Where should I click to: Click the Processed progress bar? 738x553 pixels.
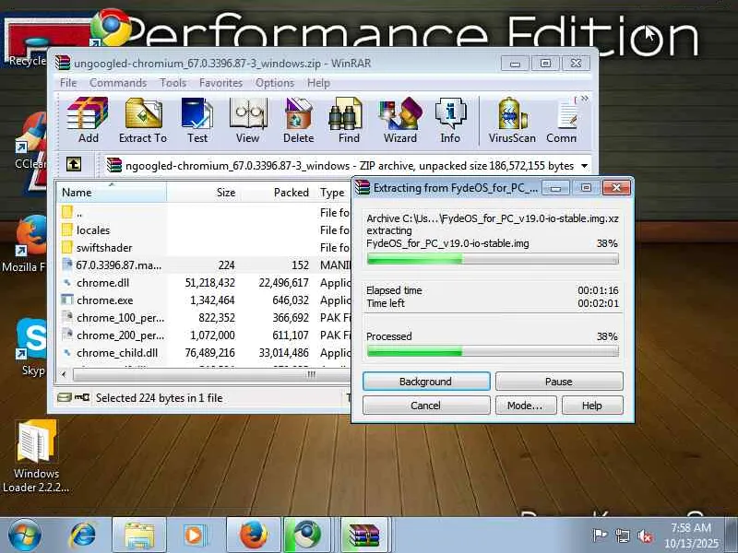coord(493,351)
